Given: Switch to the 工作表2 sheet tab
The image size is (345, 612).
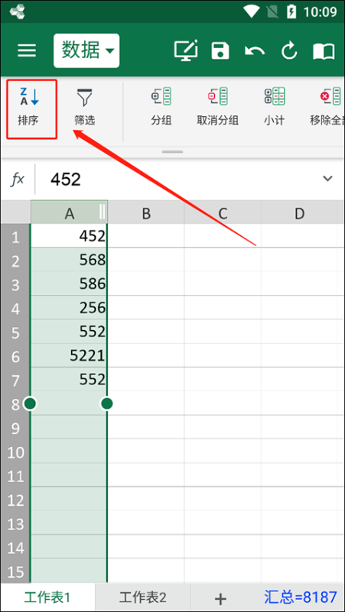Looking at the screenshot, I should [x=142, y=597].
